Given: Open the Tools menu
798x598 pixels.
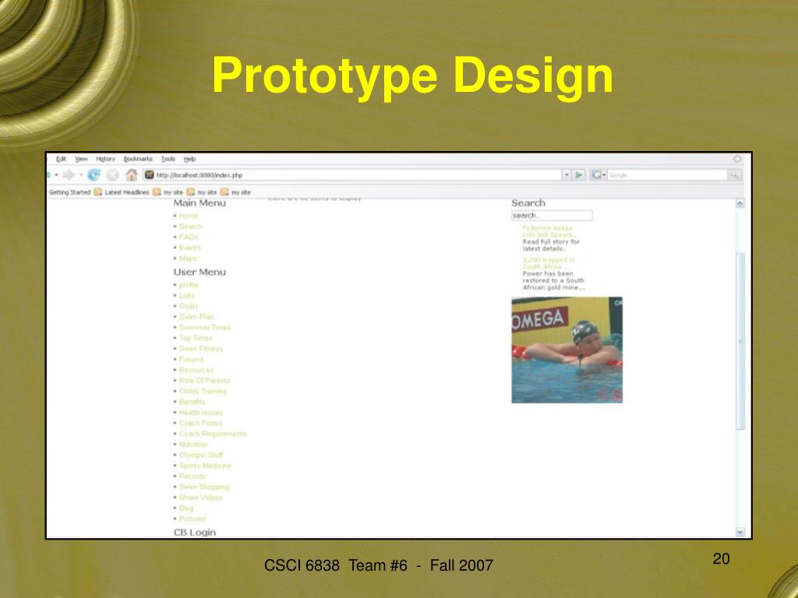Looking at the screenshot, I should coord(168,159).
